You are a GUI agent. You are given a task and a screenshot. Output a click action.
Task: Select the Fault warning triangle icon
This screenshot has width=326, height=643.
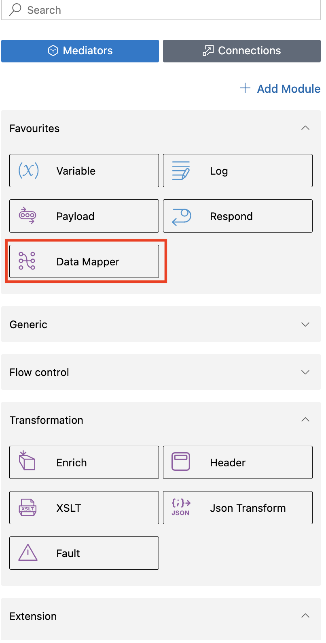28,552
